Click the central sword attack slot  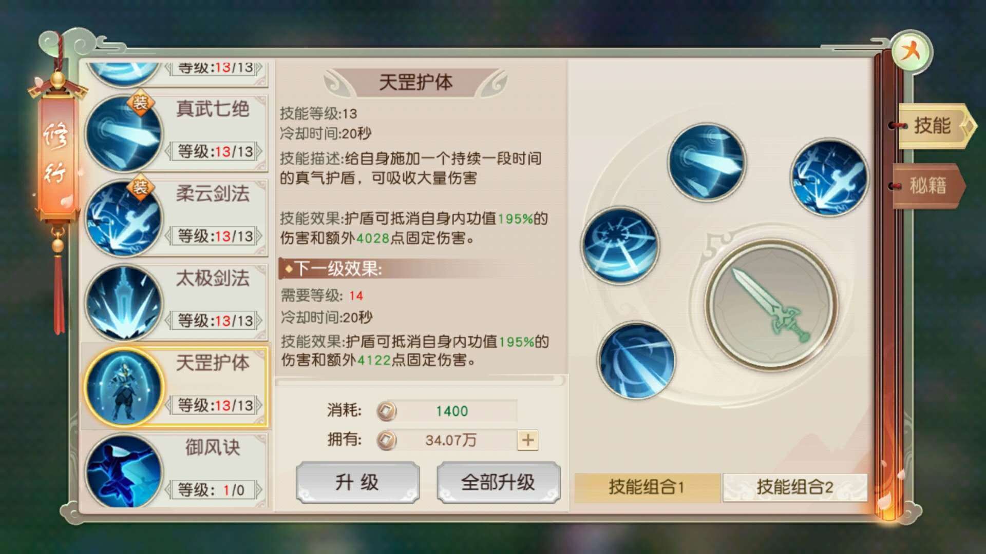click(770, 304)
